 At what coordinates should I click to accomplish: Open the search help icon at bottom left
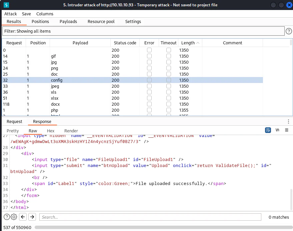pyautogui.click(x=7, y=217)
